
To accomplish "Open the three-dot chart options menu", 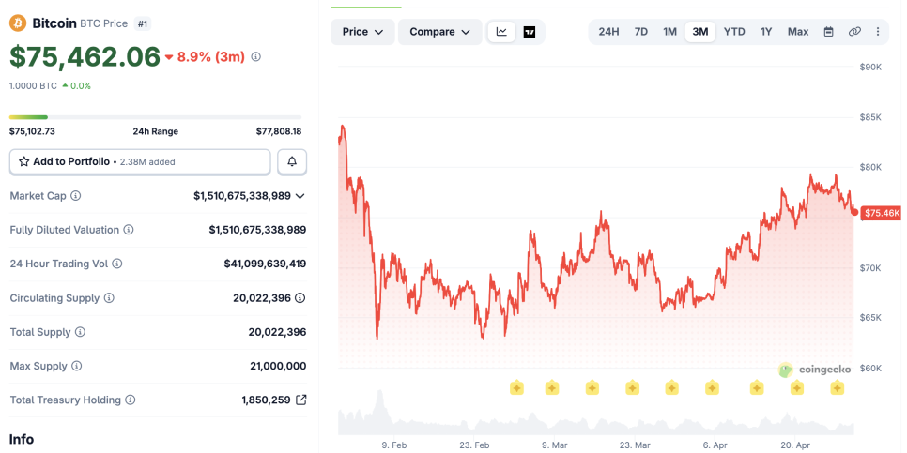I will [x=878, y=32].
